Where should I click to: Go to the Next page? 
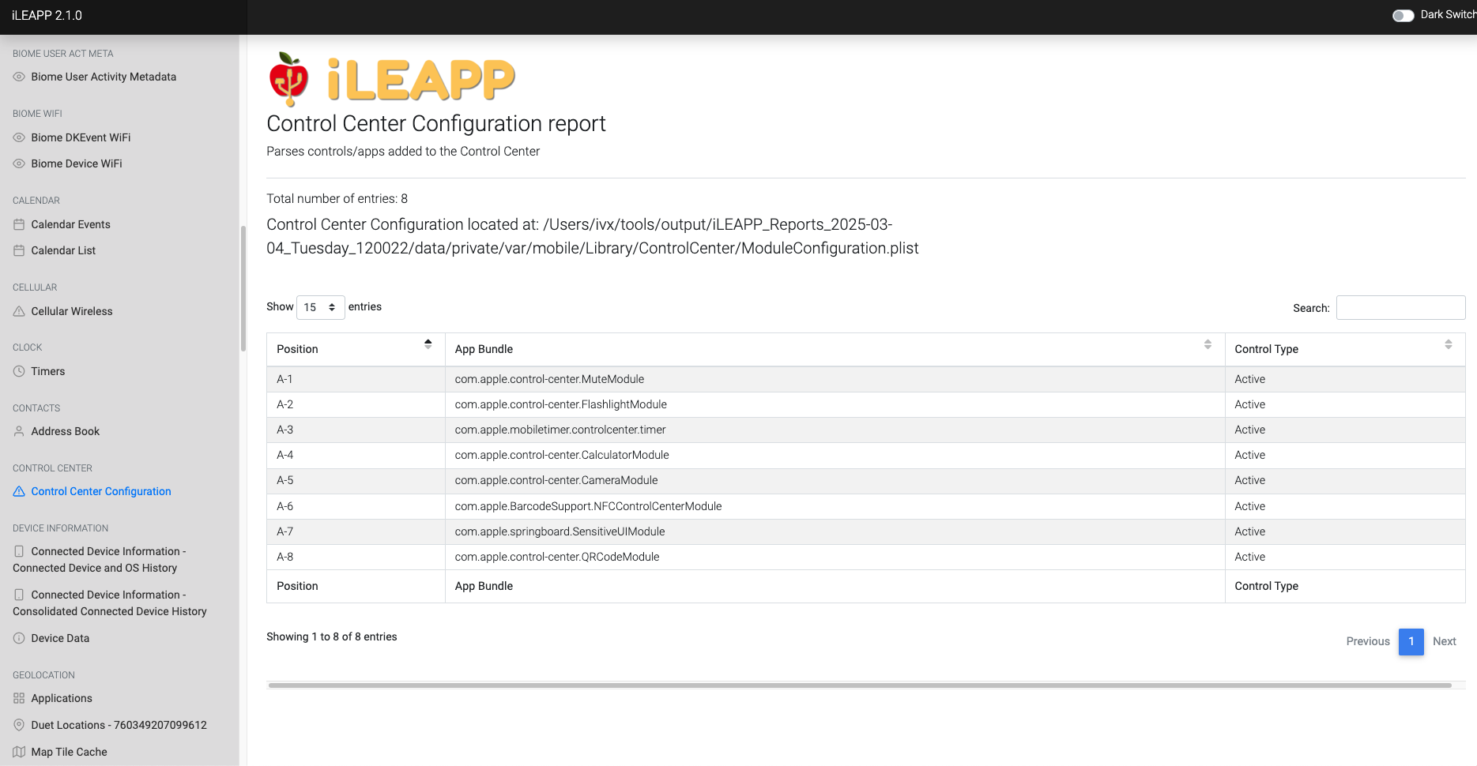click(1444, 641)
